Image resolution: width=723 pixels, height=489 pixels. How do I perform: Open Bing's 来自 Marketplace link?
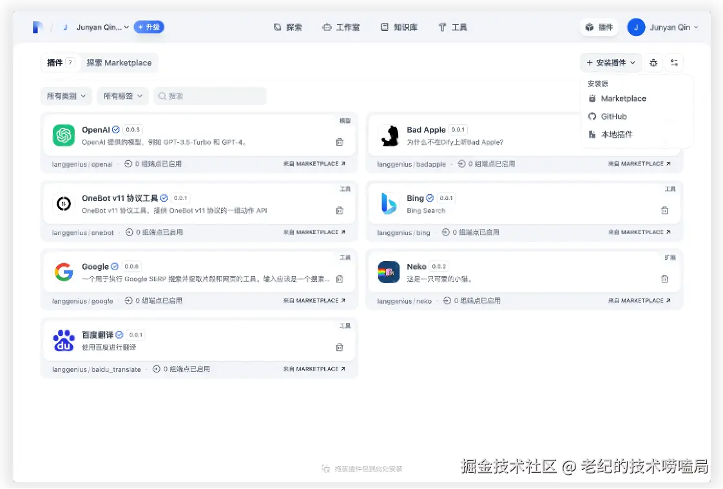639,232
